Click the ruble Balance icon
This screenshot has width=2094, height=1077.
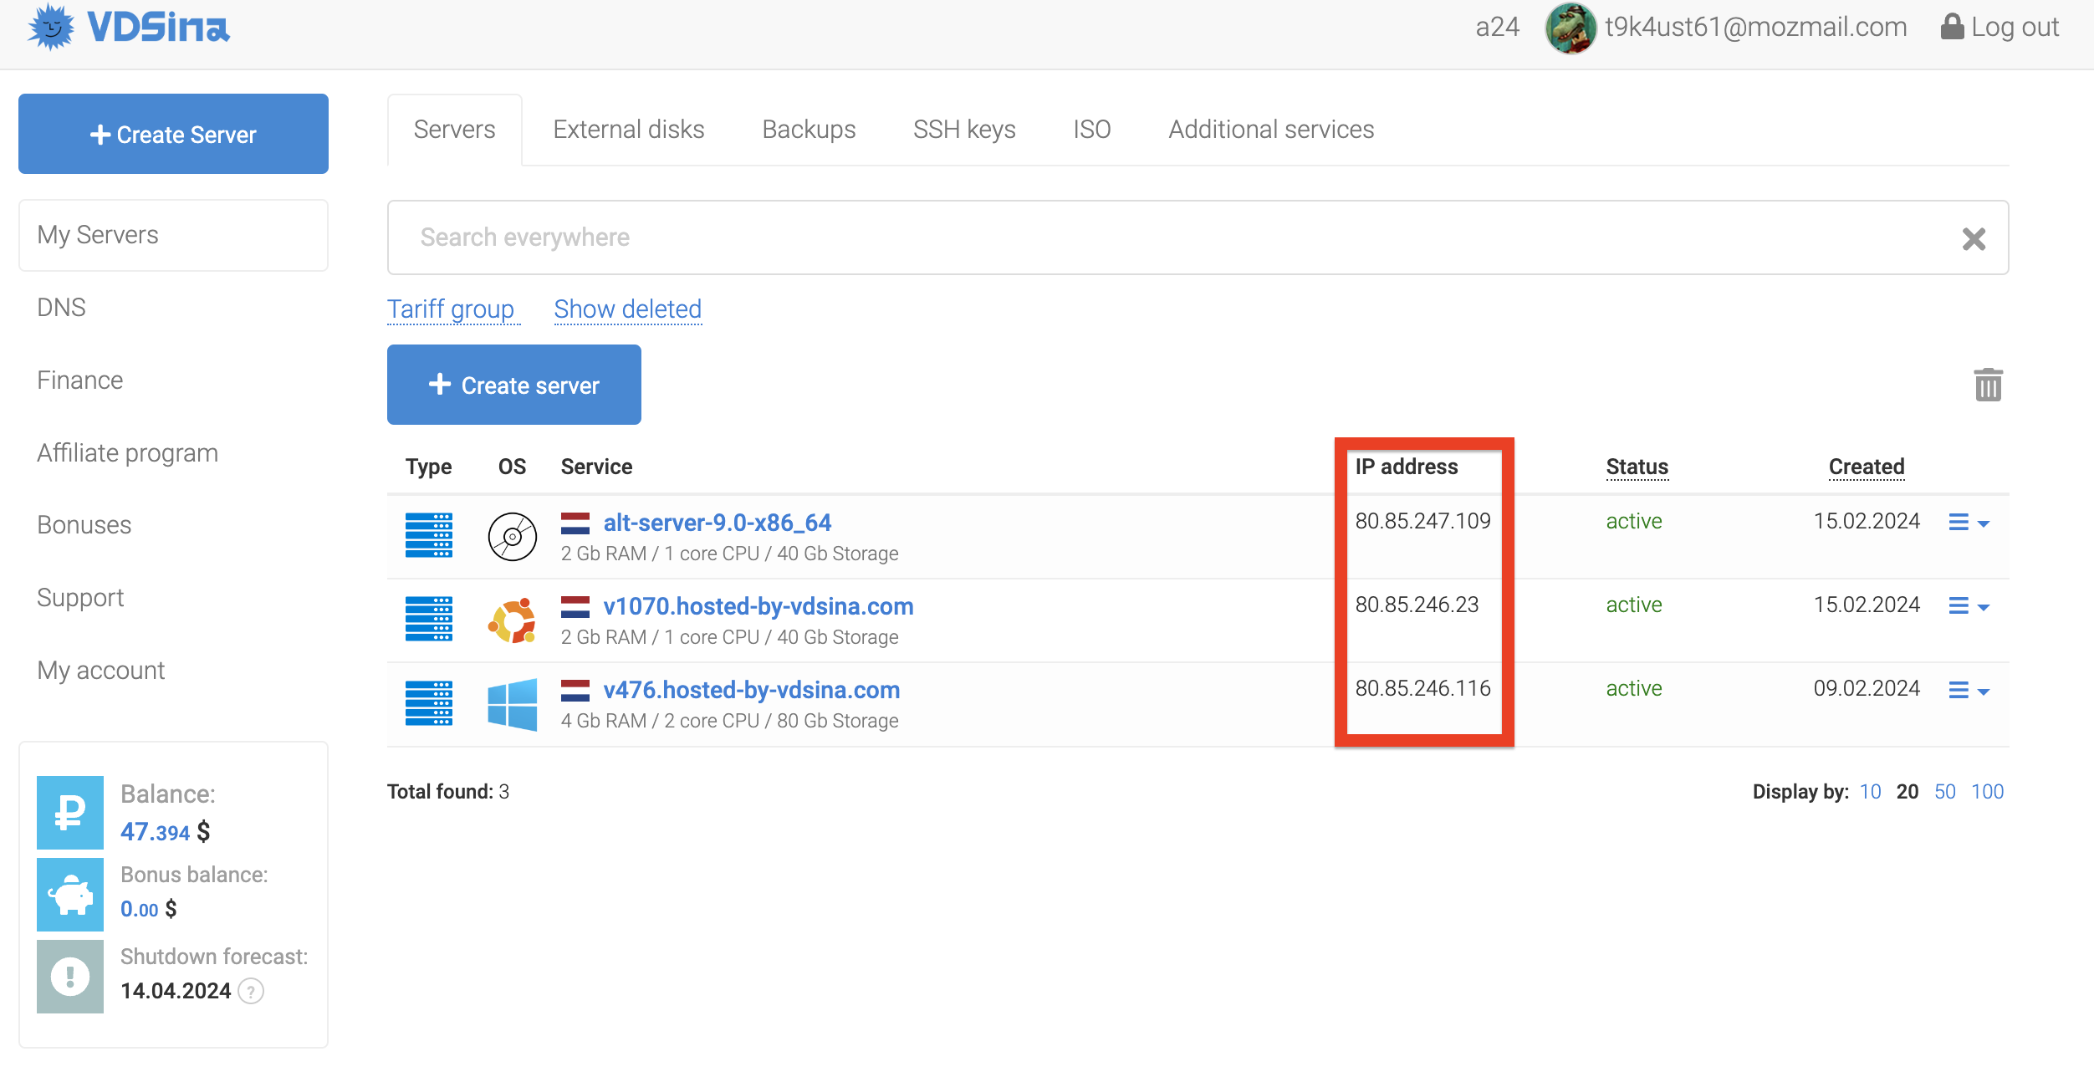[x=70, y=812]
